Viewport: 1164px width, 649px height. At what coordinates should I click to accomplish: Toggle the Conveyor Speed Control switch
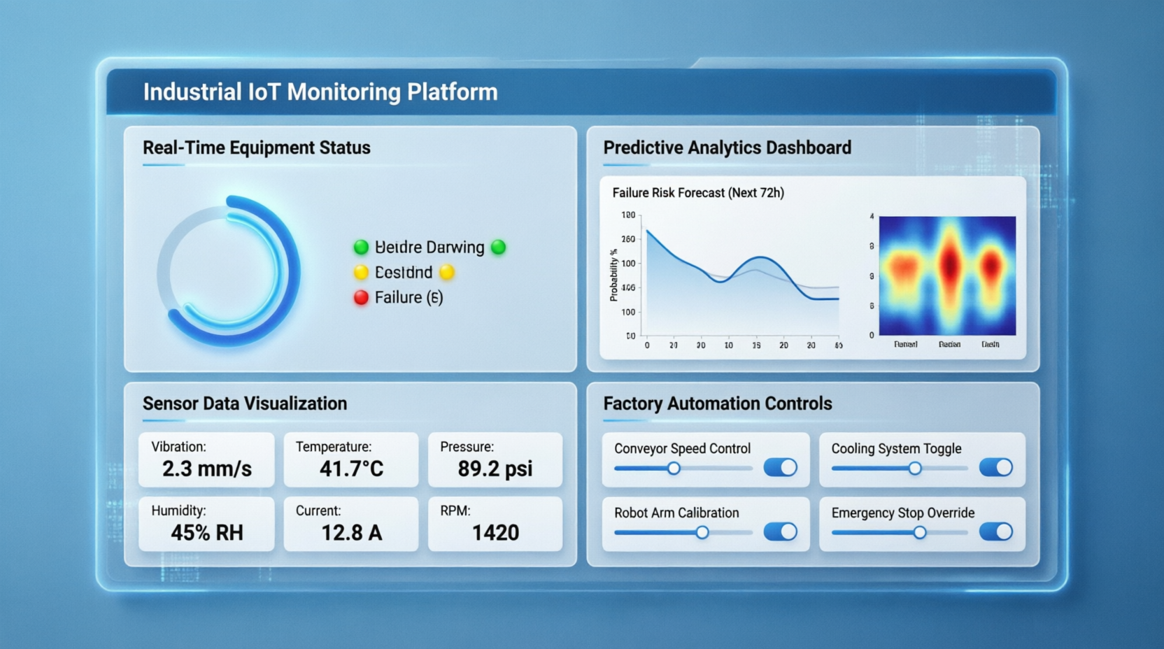[780, 467]
